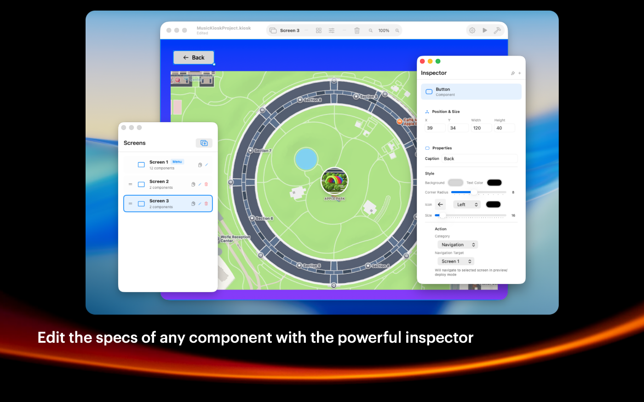Click the Back button on the canvas
644x402 pixels.
[x=194, y=57]
